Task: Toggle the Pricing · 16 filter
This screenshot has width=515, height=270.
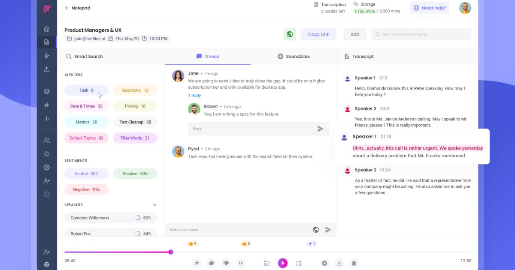Action: [x=135, y=106]
